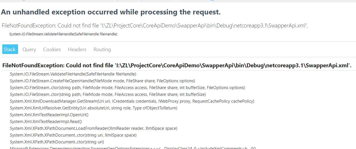
Task: Select the Stack tab
Action: pyautogui.click(x=10, y=49)
